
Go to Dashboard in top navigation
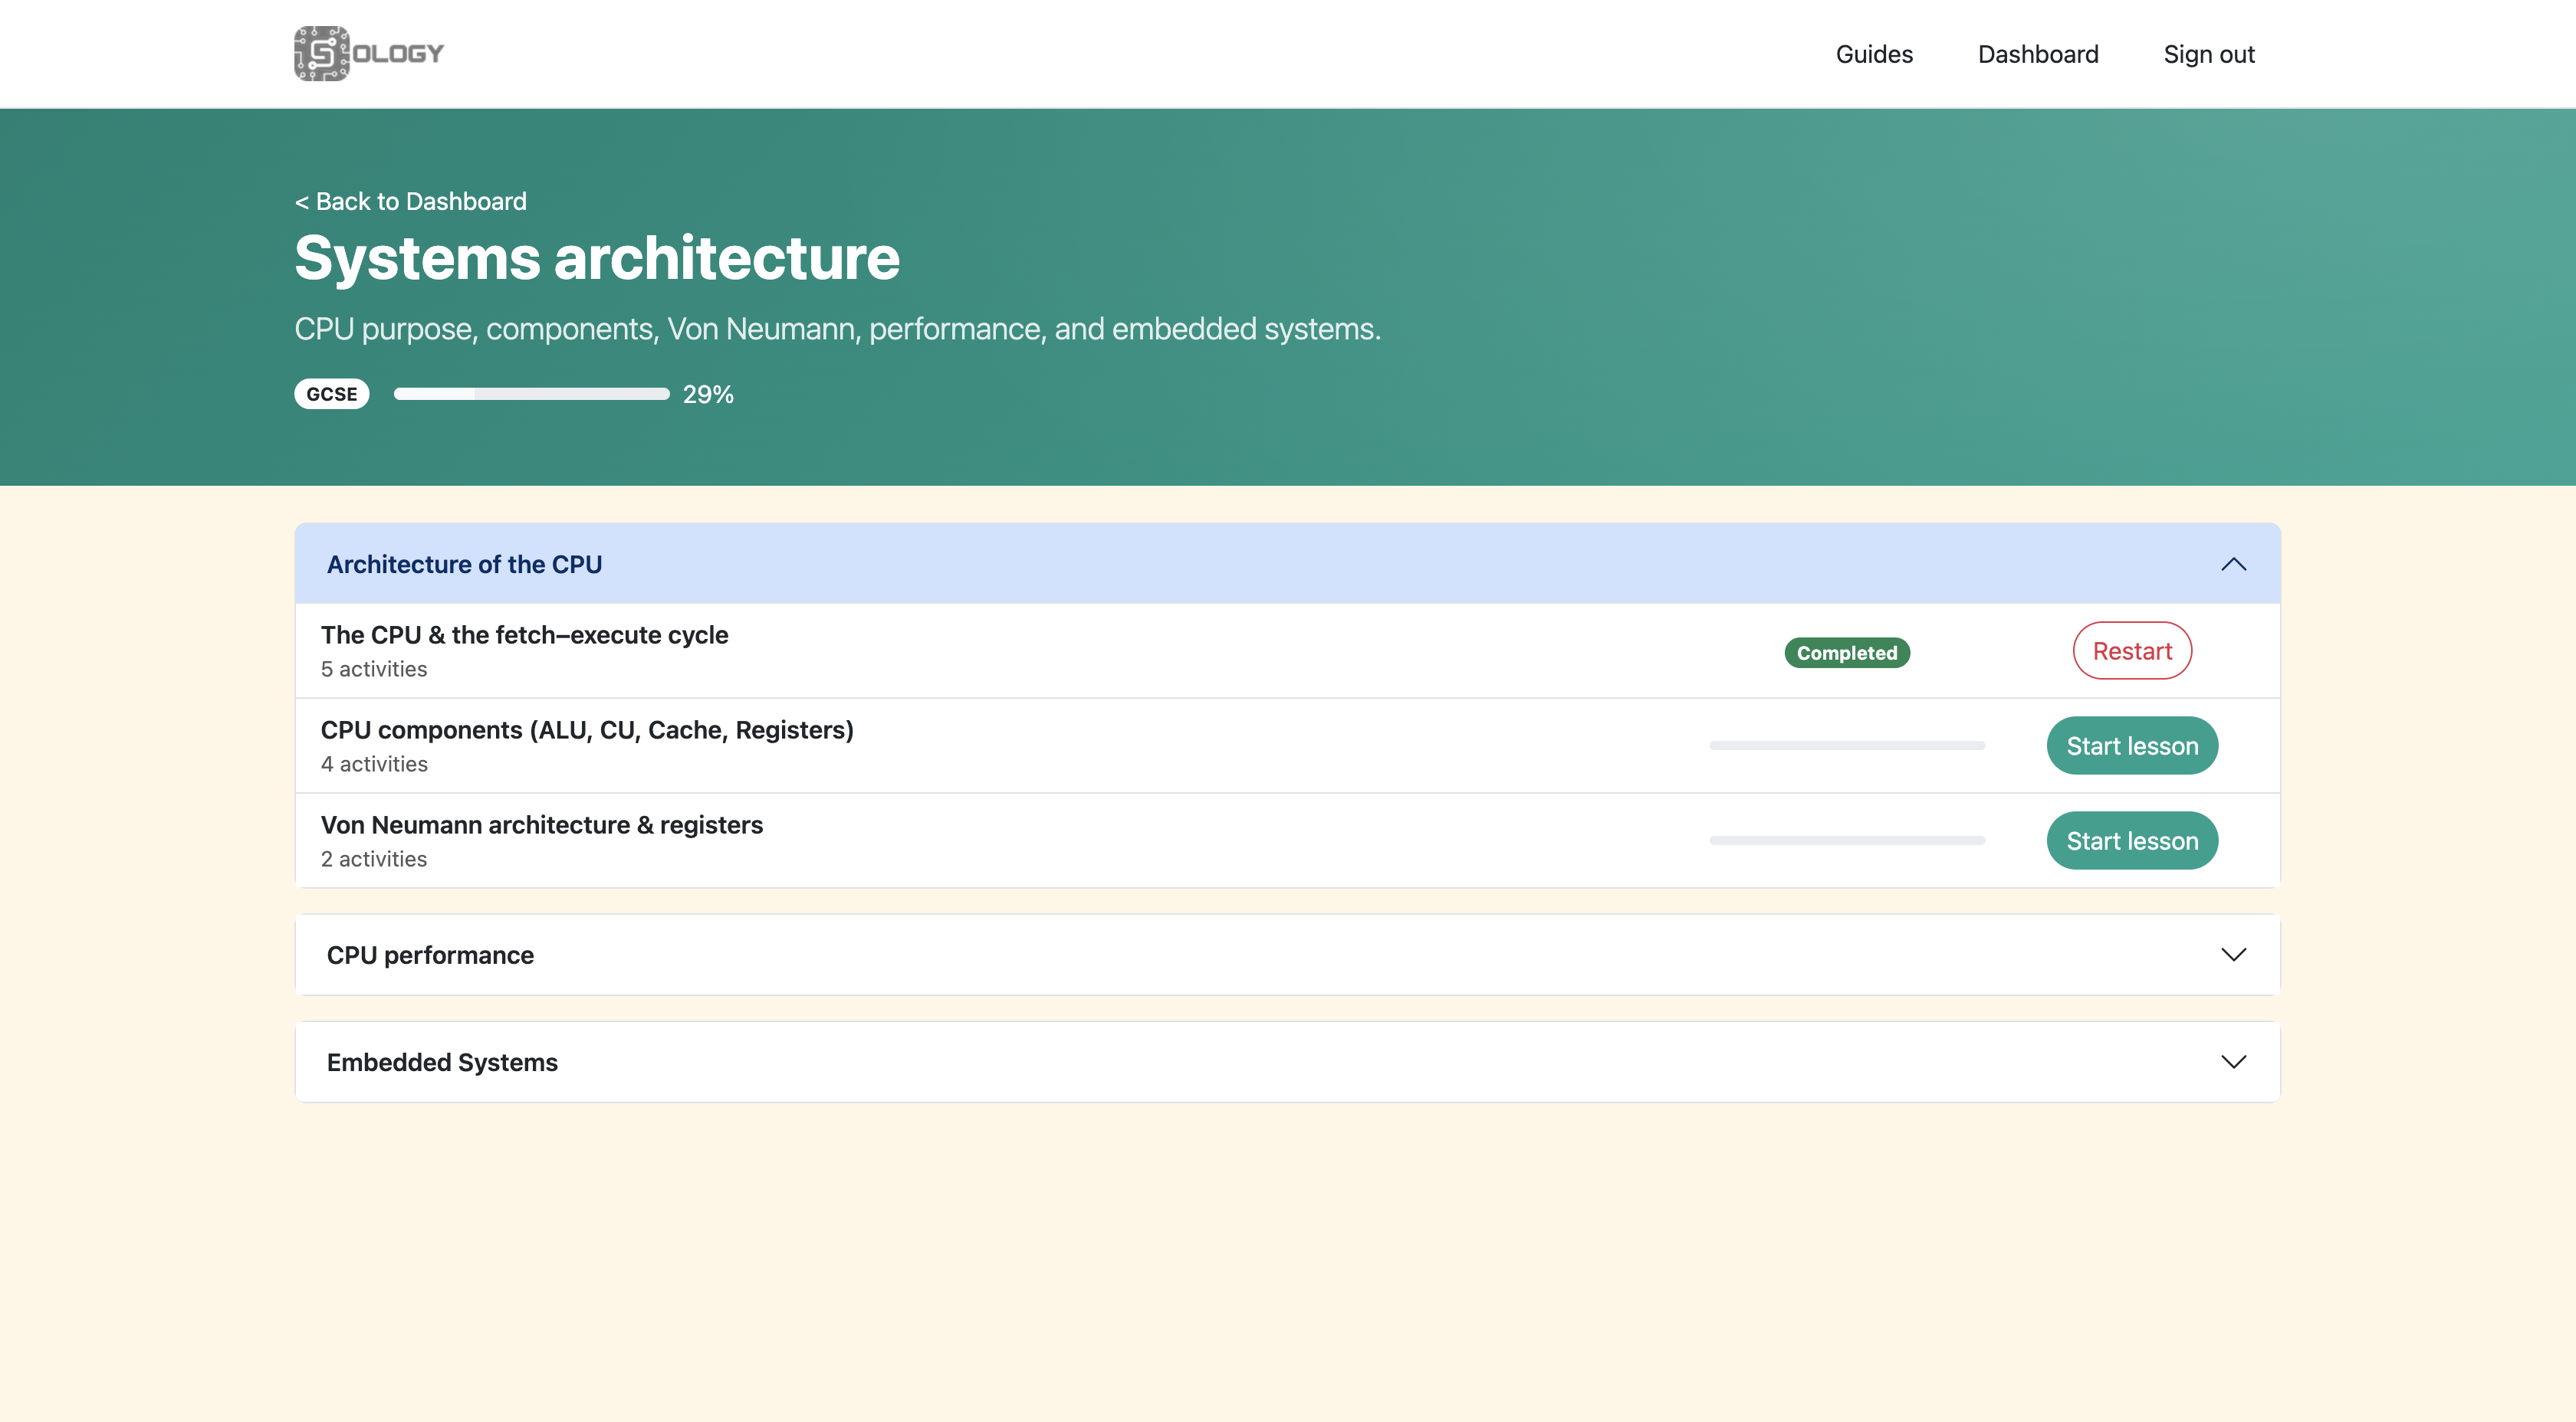pyautogui.click(x=2037, y=54)
